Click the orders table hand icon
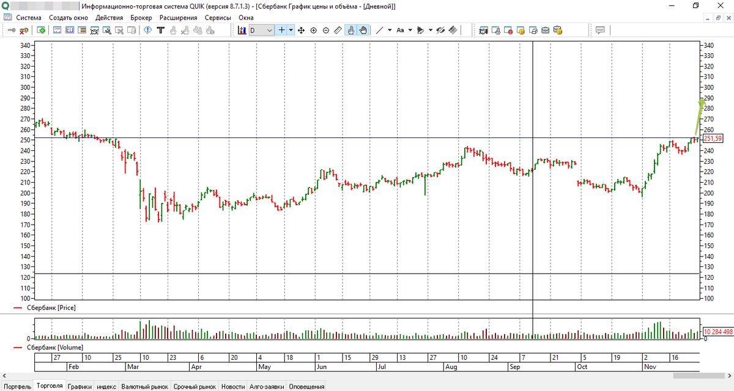The height and width of the screenshot is (391, 734). [x=496, y=31]
